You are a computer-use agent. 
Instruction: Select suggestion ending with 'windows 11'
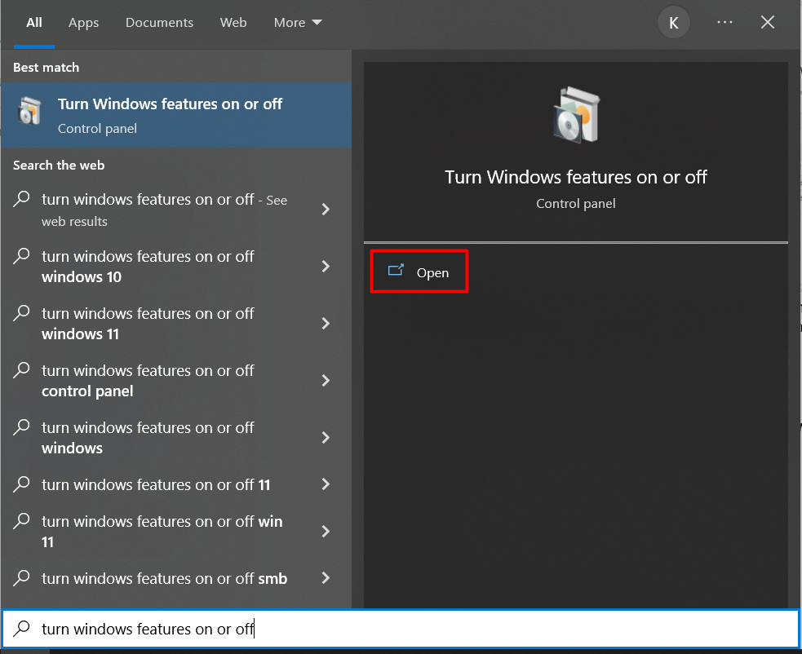click(176, 324)
